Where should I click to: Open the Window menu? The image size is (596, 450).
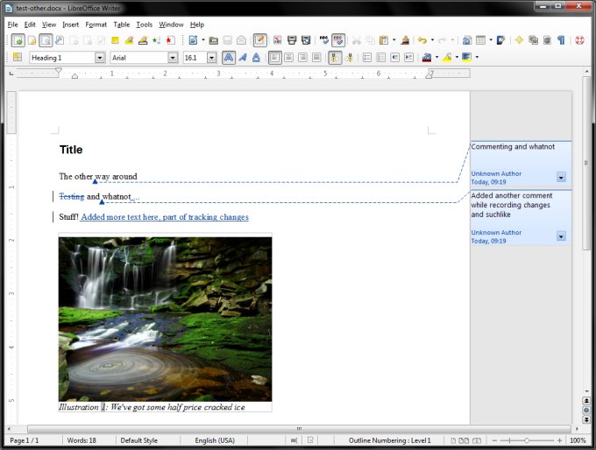(x=171, y=25)
